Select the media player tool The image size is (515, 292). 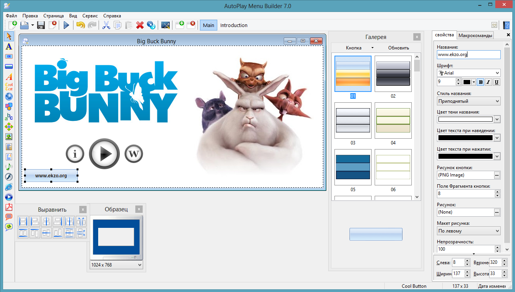[9, 197]
